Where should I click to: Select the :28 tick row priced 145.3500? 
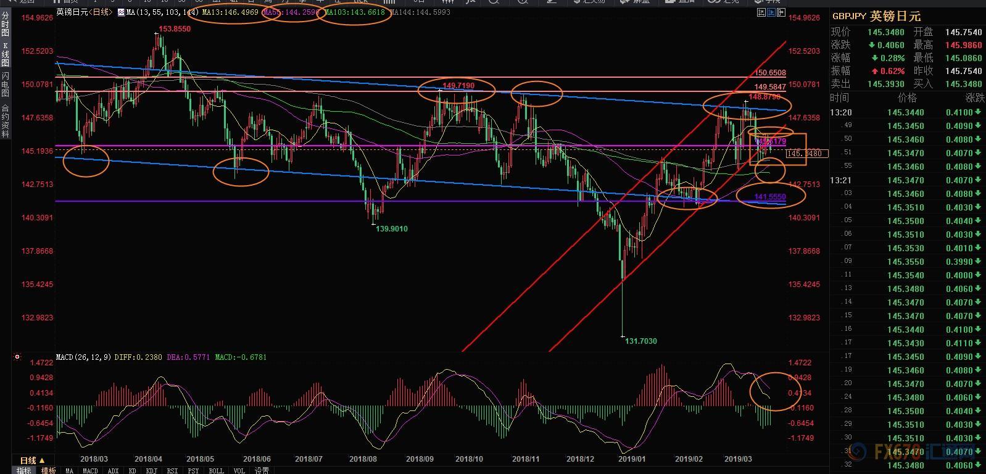pyautogui.click(x=908, y=411)
